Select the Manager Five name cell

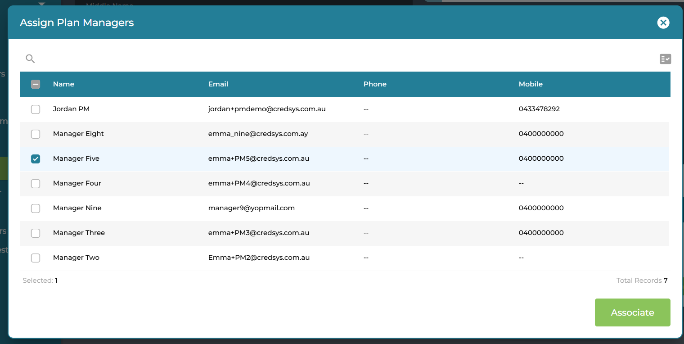76,158
